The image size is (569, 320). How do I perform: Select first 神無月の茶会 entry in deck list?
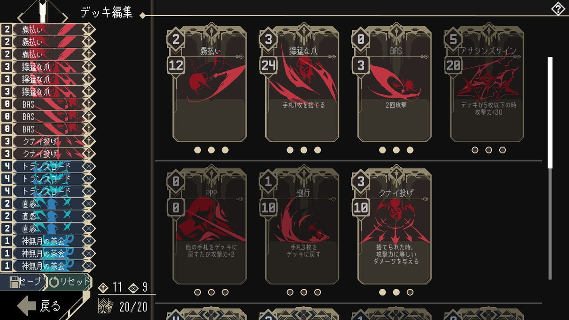point(48,241)
